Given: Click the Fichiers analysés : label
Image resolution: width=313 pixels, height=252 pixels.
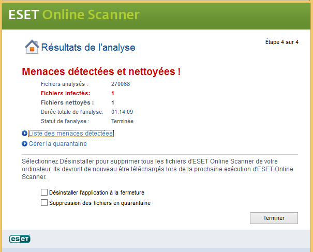Looking at the screenshot, I should pos(64,84).
